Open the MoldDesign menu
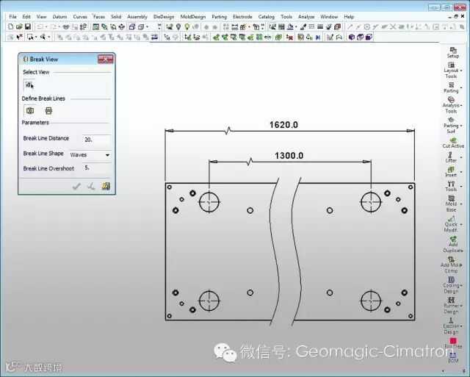 pyautogui.click(x=193, y=17)
